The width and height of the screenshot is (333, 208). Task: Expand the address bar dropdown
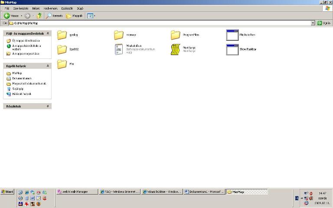pos(313,23)
